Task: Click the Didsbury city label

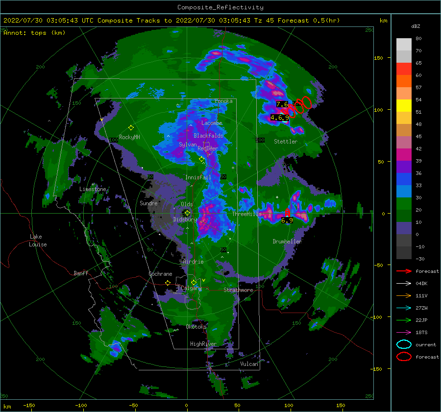Action: tap(185, 219)
